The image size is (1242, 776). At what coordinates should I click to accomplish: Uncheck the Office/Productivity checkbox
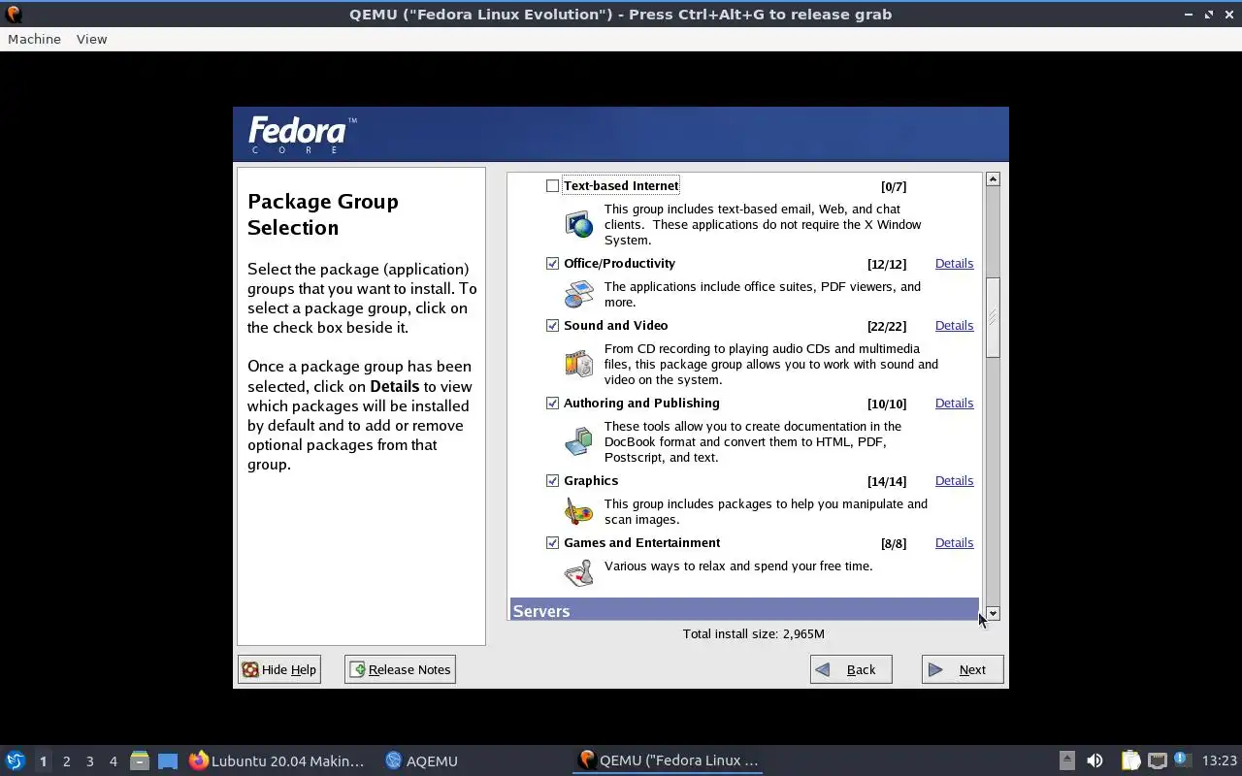pos(552,263)
